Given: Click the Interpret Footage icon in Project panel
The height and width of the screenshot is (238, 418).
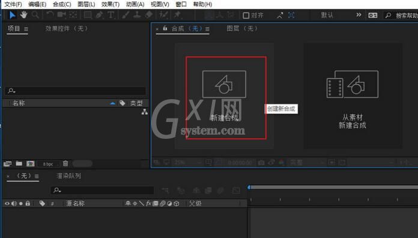Looking at the screenshot, I should point(7,163).
